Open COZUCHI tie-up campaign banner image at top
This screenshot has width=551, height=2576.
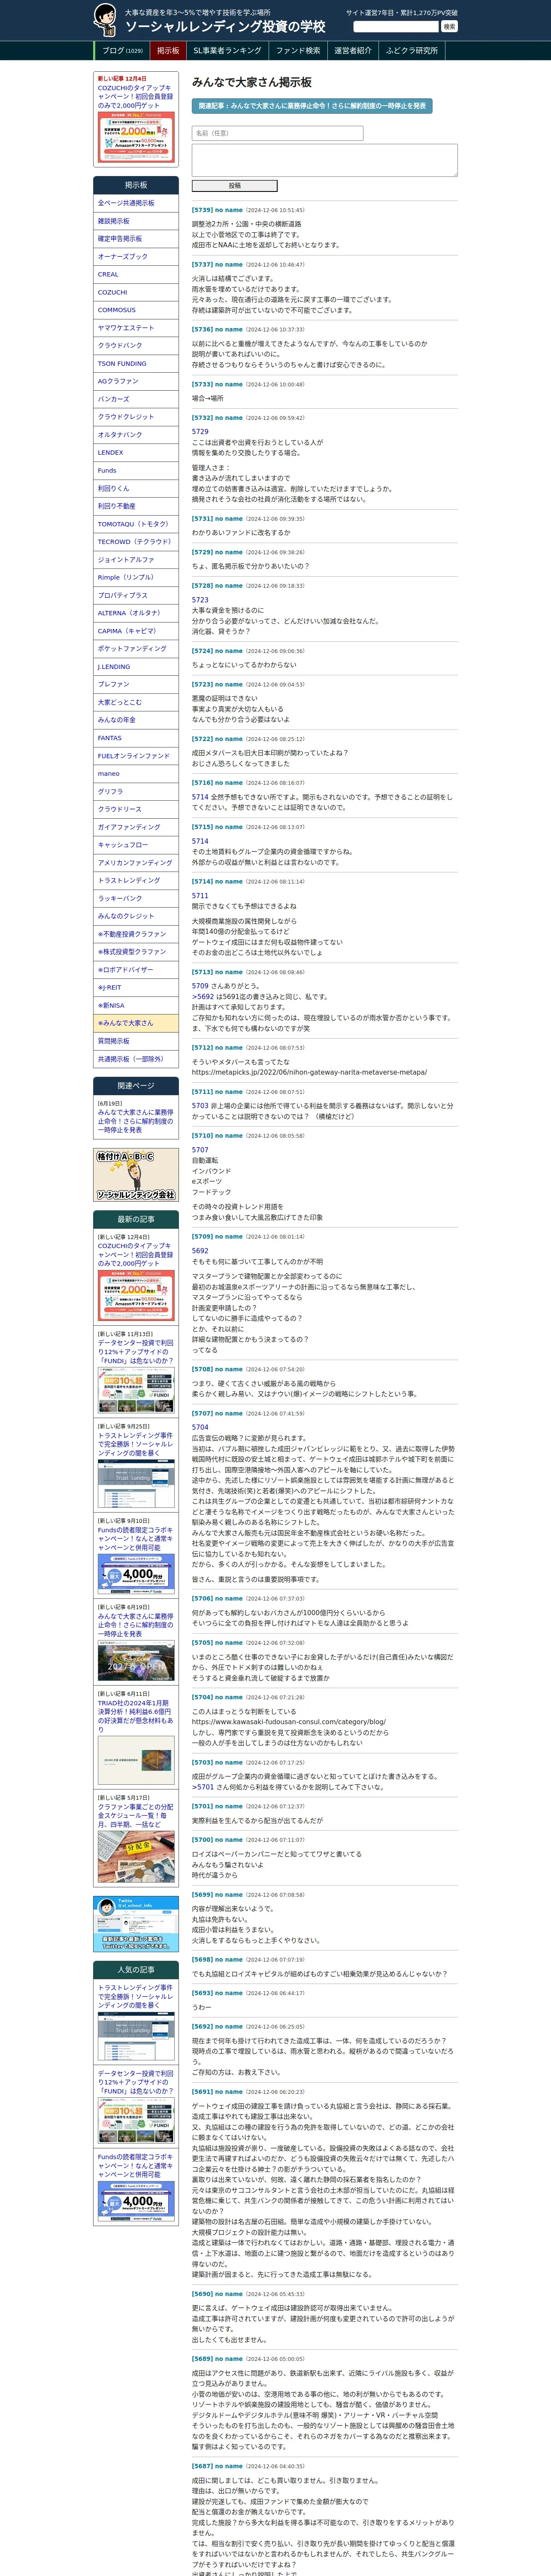pos(136,137)
